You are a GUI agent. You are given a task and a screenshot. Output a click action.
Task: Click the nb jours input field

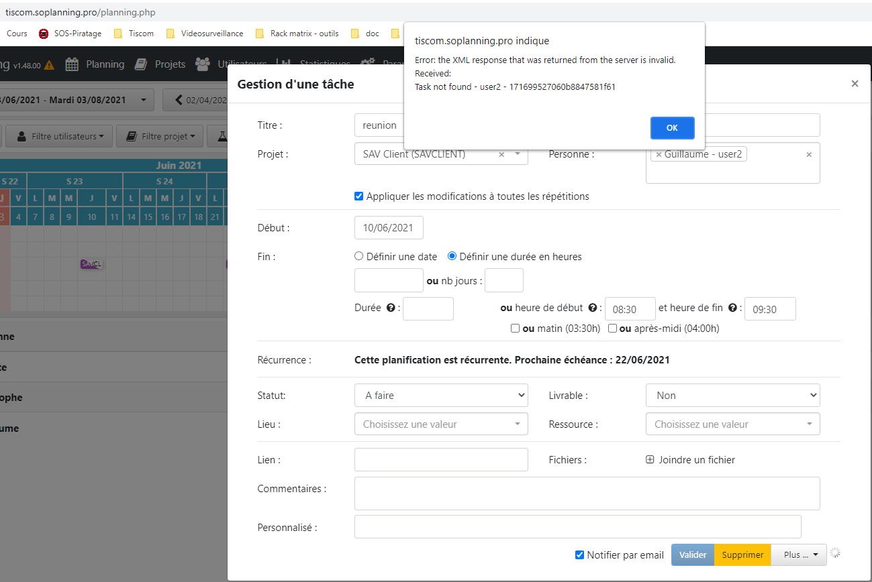503,280
